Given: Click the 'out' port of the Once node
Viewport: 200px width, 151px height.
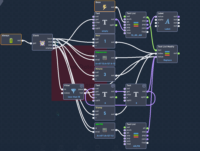Looking at the screenshot, I should [116, 7].
